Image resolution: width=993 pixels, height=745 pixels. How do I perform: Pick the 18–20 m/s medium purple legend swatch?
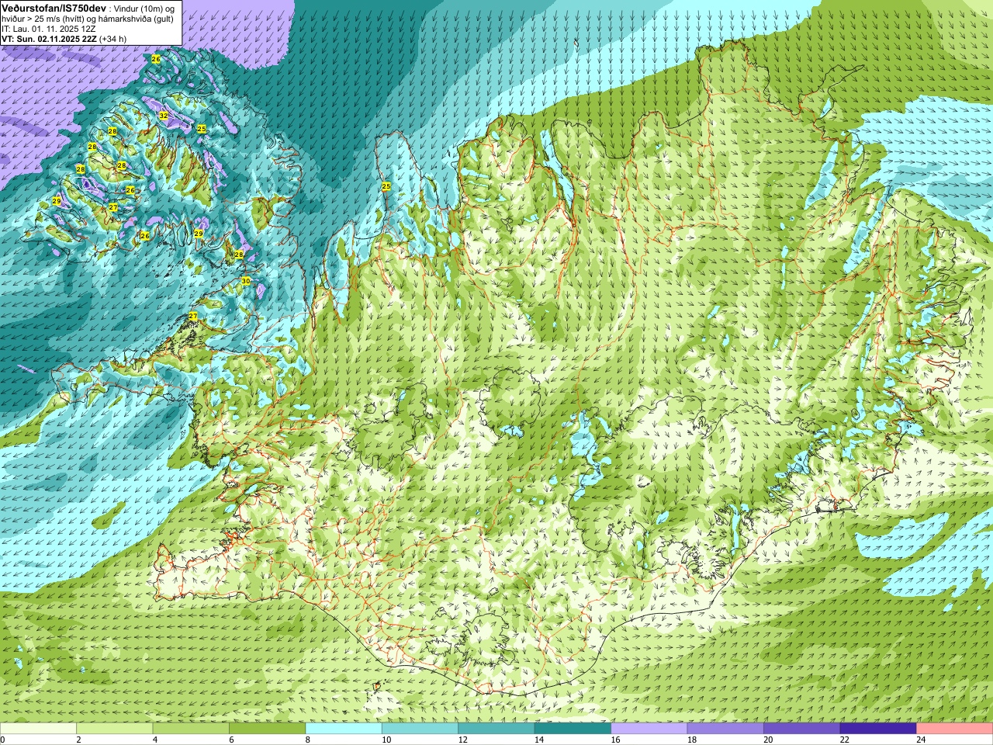point(725,729)
